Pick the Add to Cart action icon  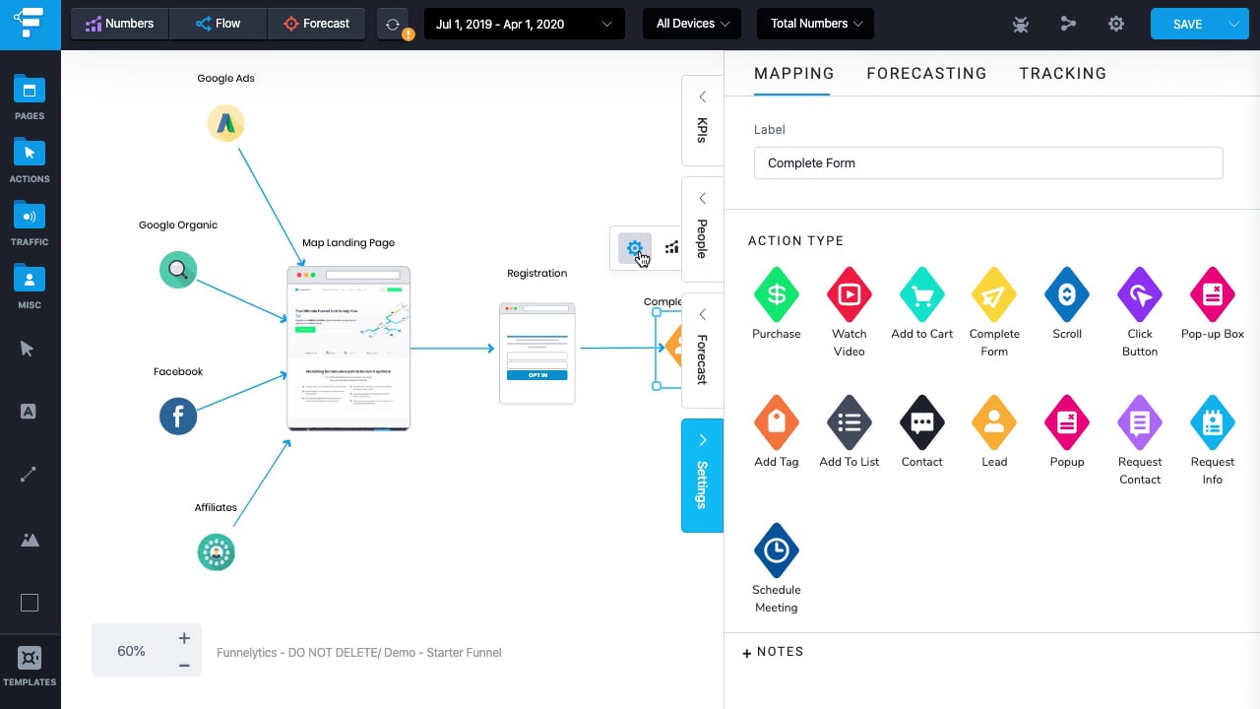click(922, 293)
